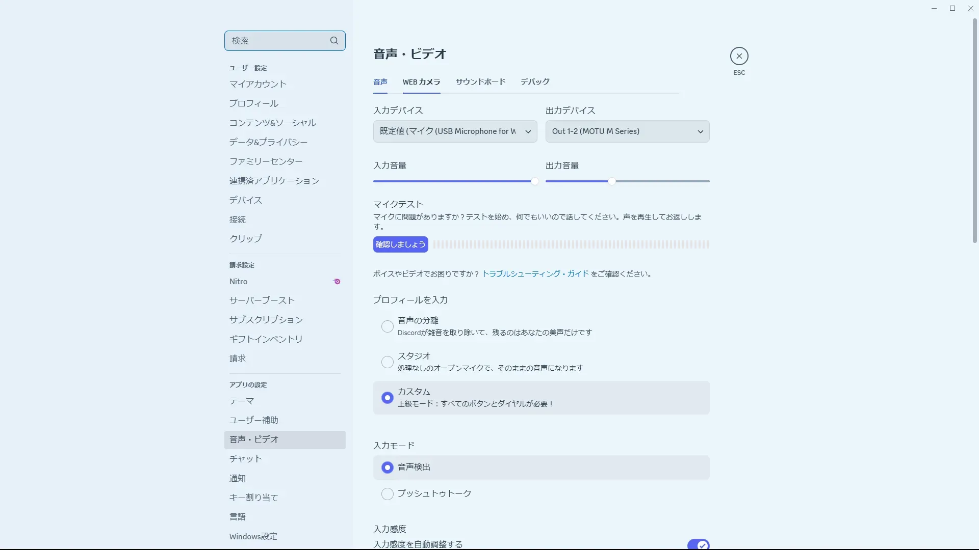Screen dimensions: 979x550
Task: Open the 入力デバイス dropdown
Action: [455, 131]
